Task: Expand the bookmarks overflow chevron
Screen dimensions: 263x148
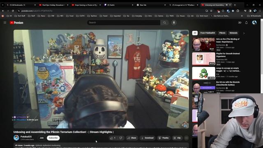Action: (242, 16)
